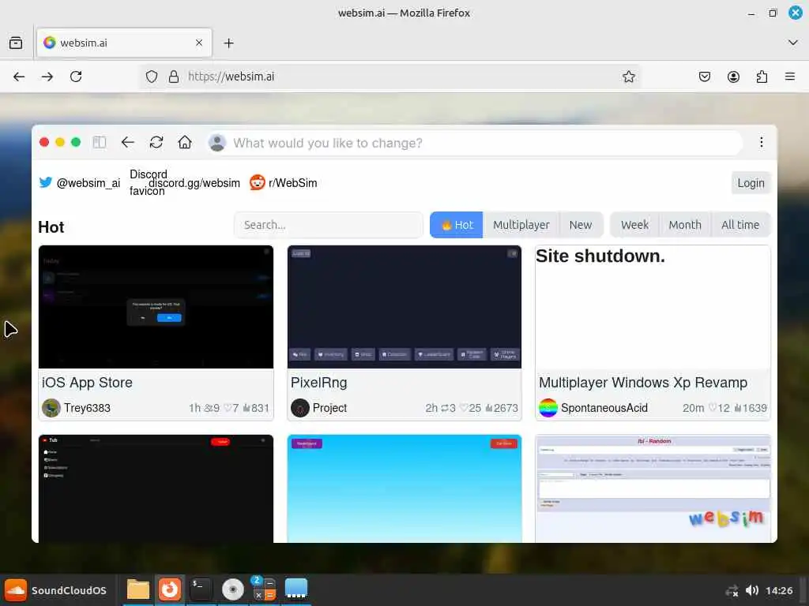Click the websim inner refresh icon
The height and width of the screenshot is (606, 809).
pyautogui.click(x=156, y=142)
